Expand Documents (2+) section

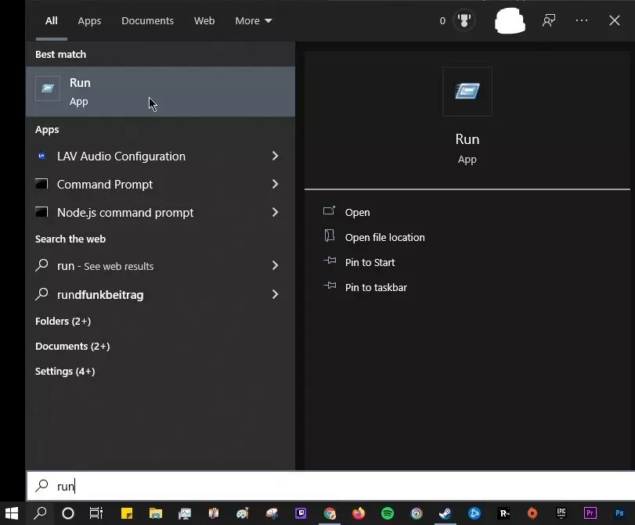[x=73, y=347]
